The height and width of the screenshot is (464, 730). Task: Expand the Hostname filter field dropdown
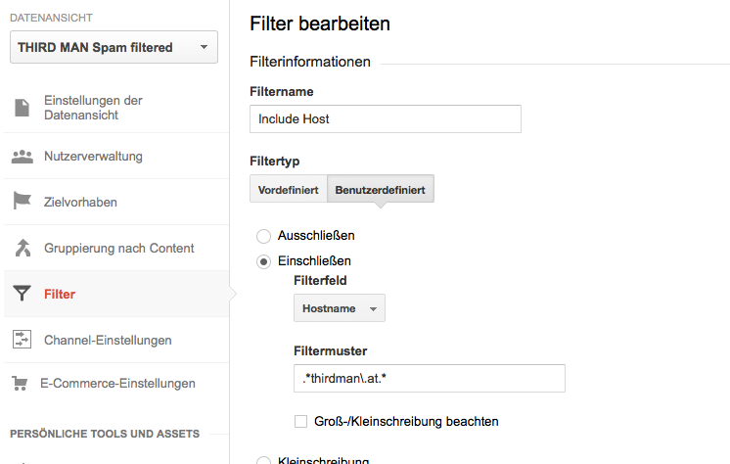point(340,308)
